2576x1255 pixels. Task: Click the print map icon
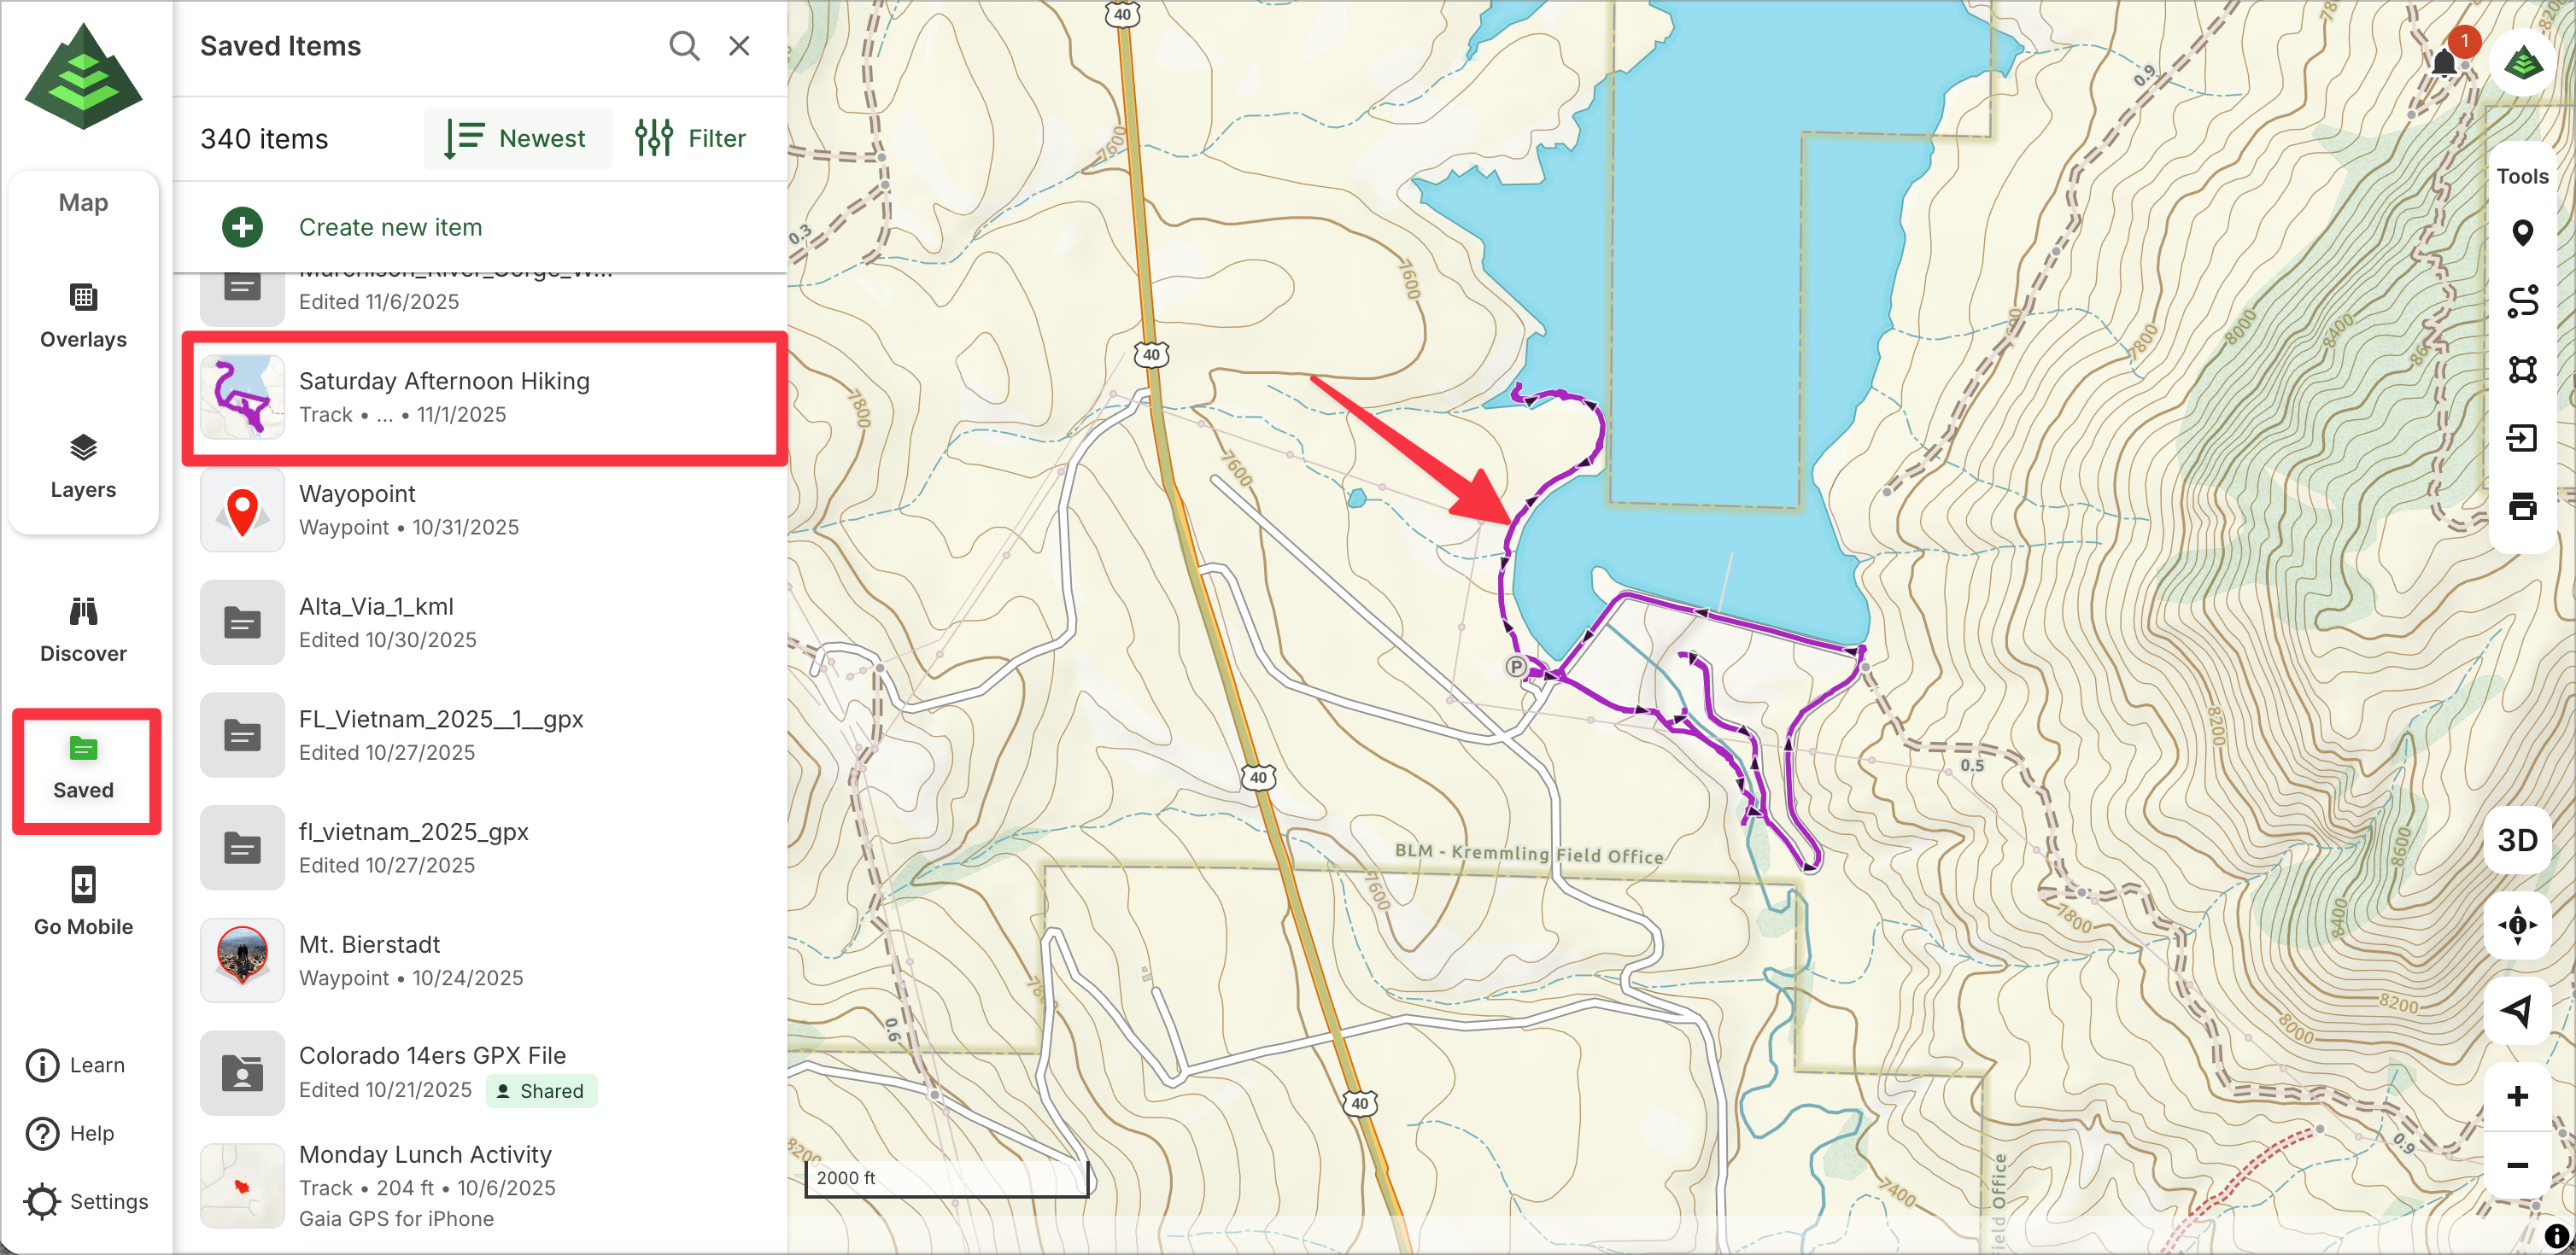click(x=2522, y=506)
